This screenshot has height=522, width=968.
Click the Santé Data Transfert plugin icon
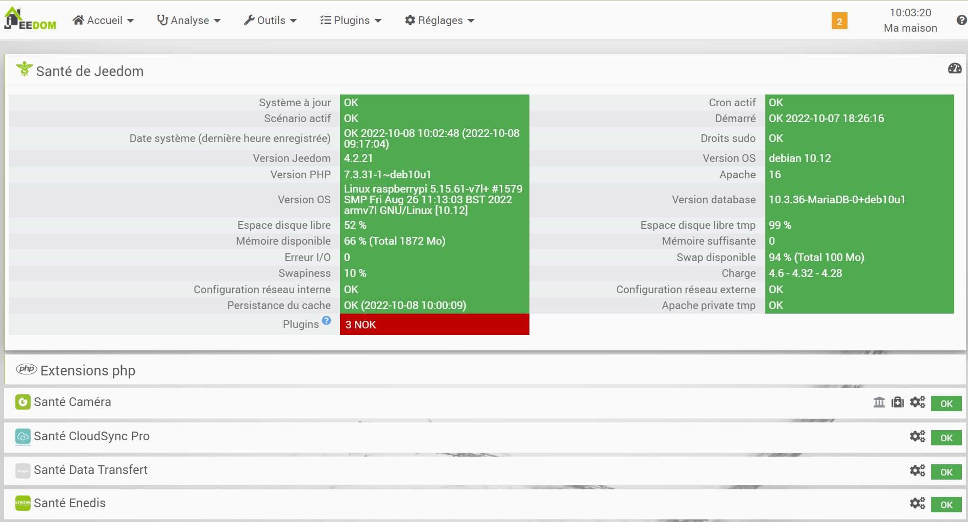pos(22,470)
